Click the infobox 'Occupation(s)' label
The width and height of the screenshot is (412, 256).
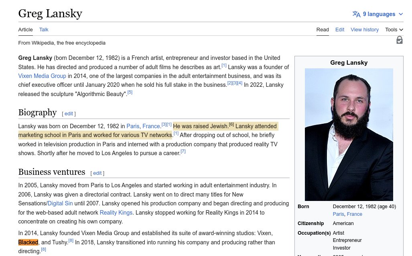click(314, 233)
